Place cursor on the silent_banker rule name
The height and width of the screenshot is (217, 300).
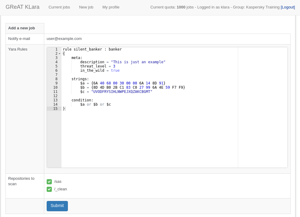point(88,49)
